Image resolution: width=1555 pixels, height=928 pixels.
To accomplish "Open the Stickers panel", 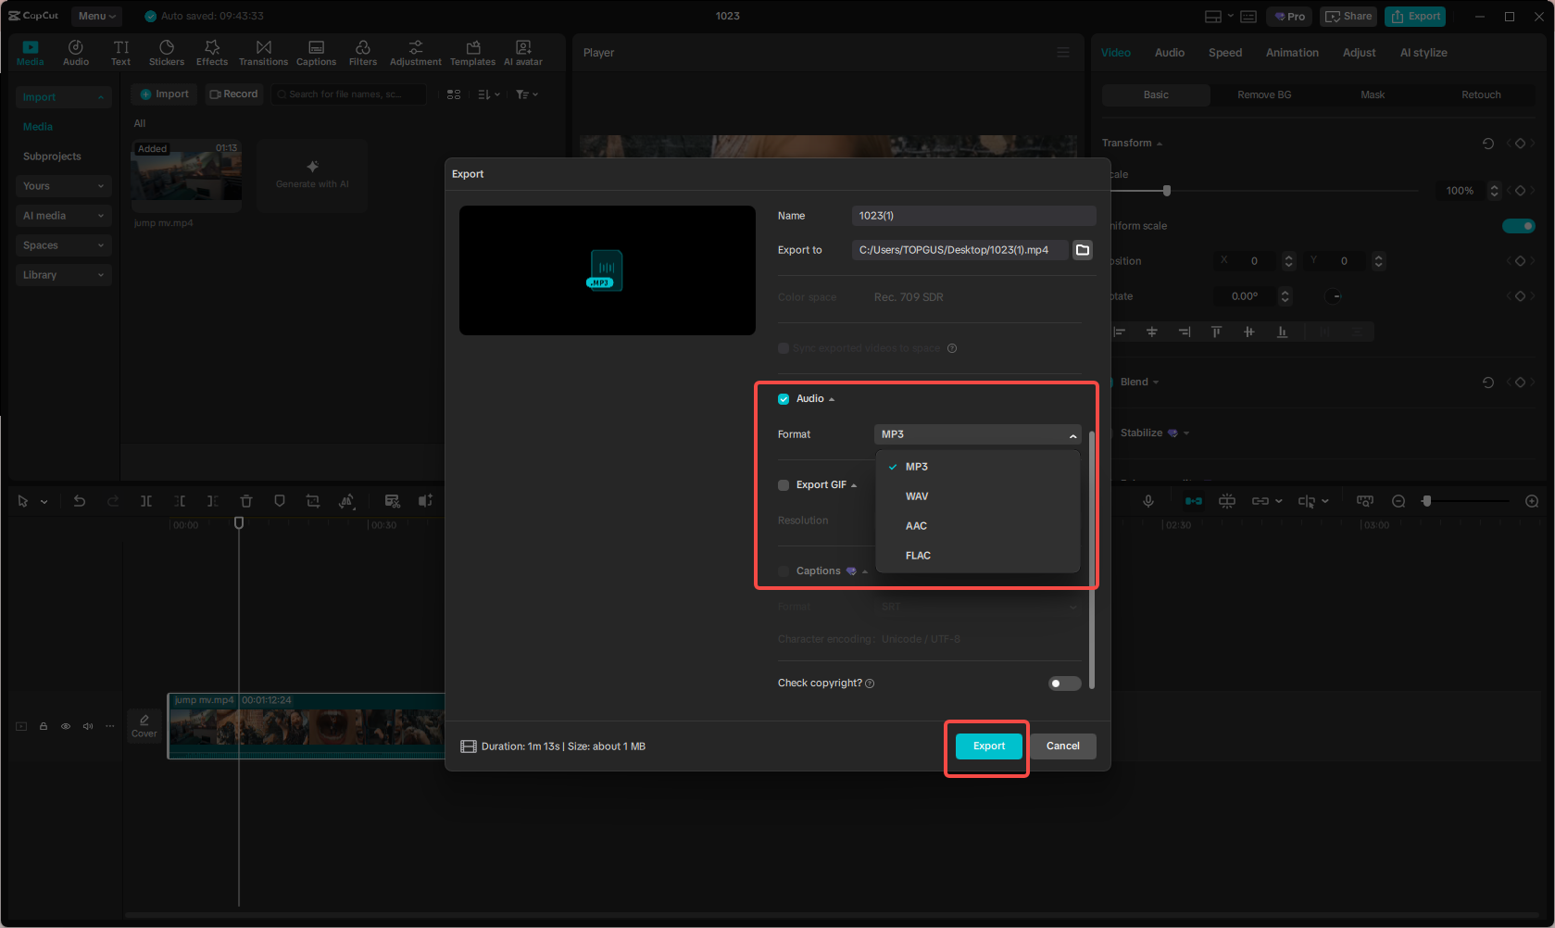I will click(x=167, y=51).
